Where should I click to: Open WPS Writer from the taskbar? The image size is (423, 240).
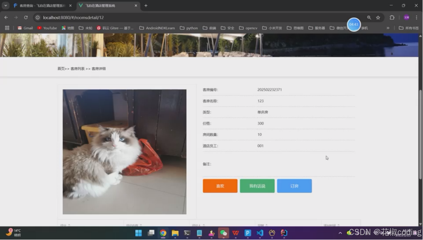coord(236,232)
